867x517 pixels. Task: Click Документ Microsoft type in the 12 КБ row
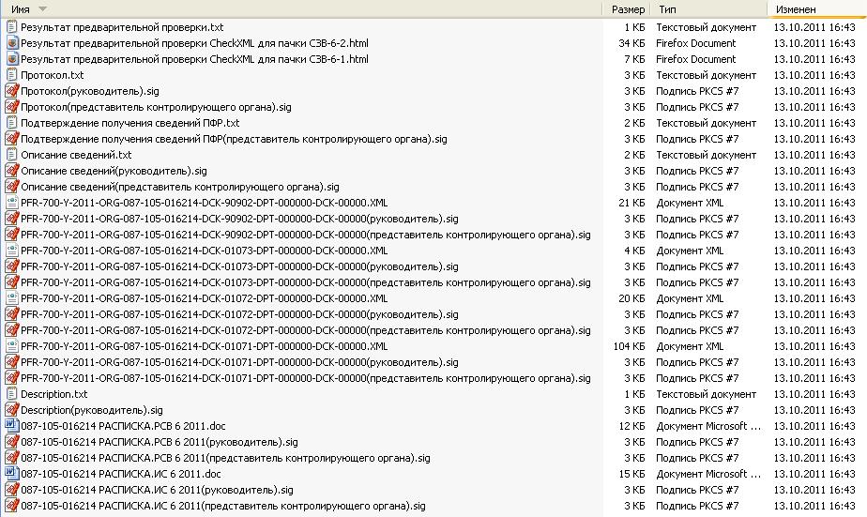coord(708,426)
